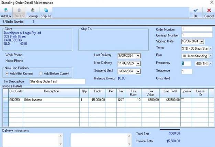Select the 602050 Dist Code cell
The height and width of the screenshot is (147, 215).
coord(16,100)
